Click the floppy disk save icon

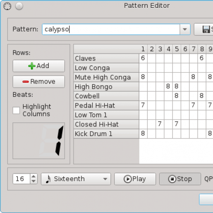[206, 29]
